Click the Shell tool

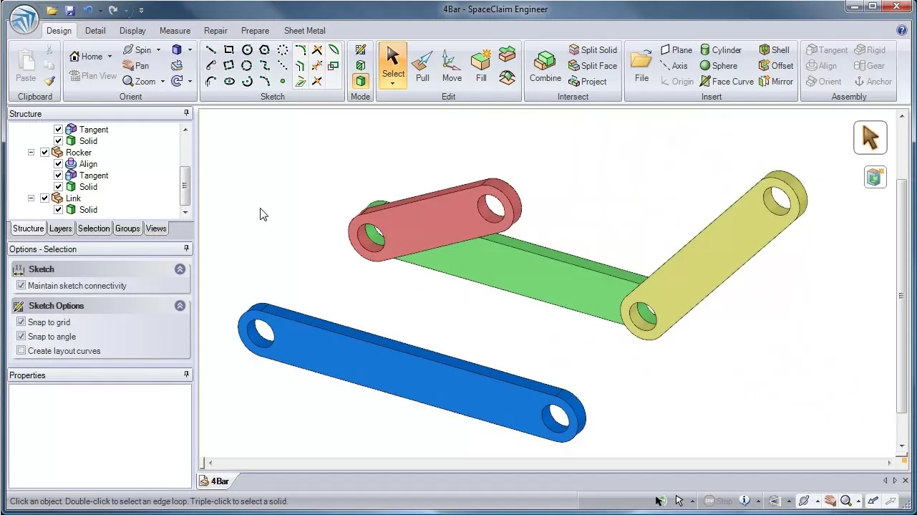point(775,50)
